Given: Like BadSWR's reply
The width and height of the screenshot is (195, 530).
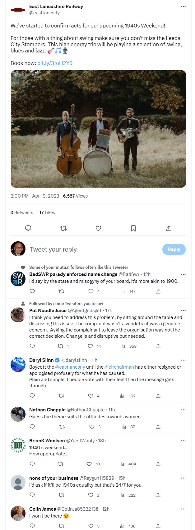Looking at the screenshot, I should pyautogui.click(x=91, y=292).
